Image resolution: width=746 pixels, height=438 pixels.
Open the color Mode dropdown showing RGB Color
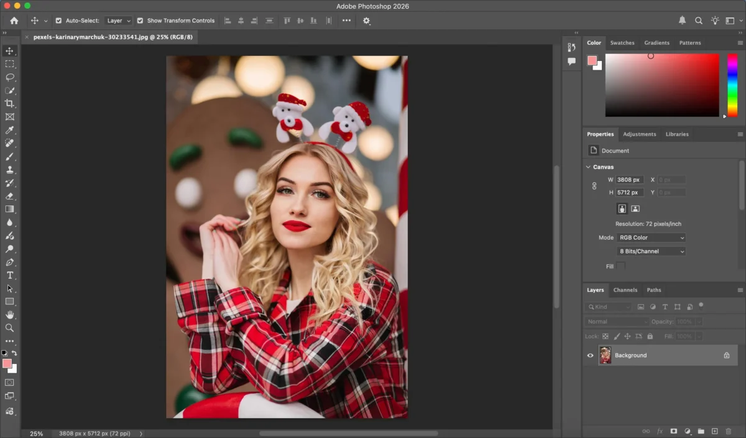[x=650, y=237]
